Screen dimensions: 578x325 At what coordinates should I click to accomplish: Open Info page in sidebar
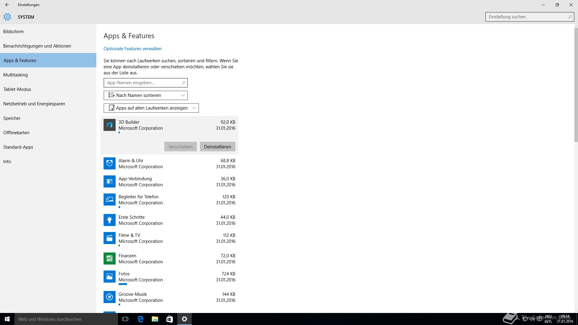48,161
